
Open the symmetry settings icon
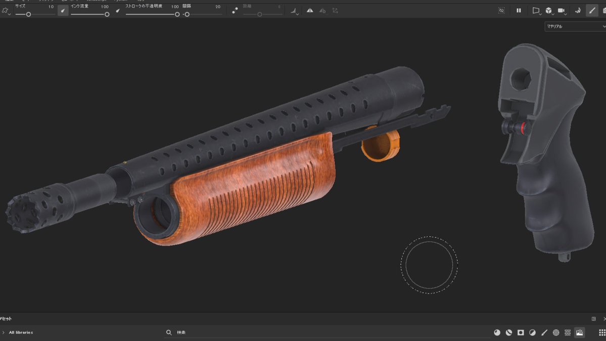point(322,11)
